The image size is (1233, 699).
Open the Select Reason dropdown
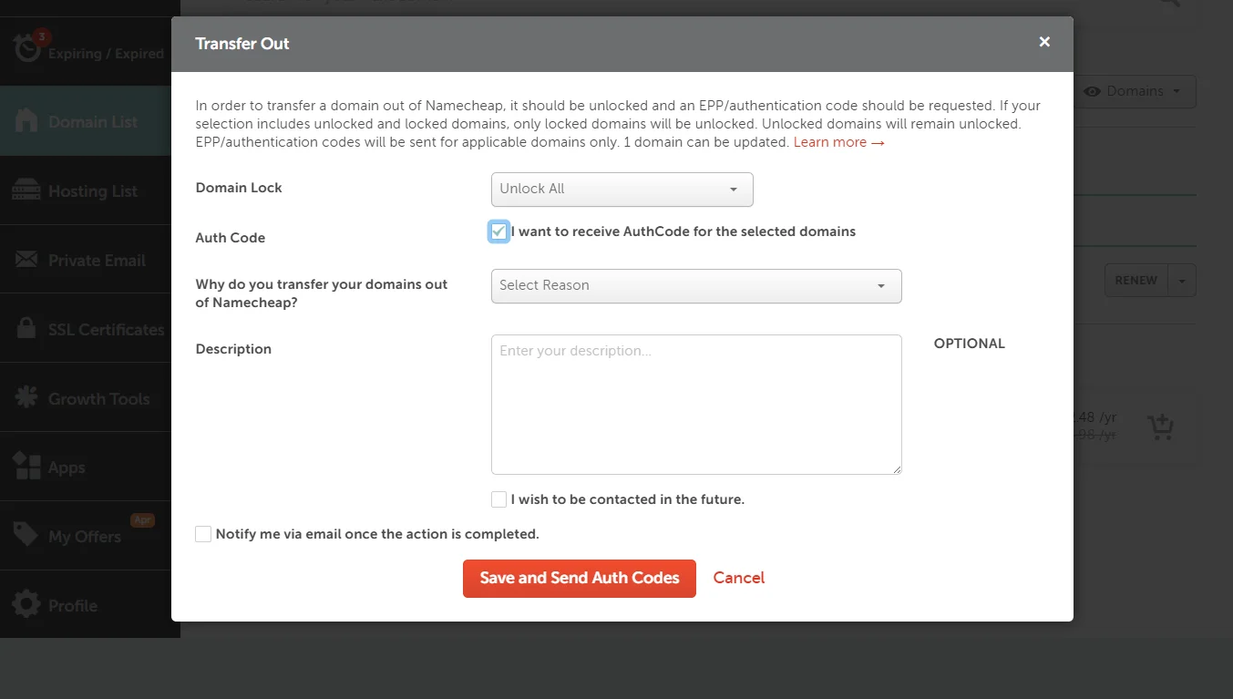tap(696, 285)
